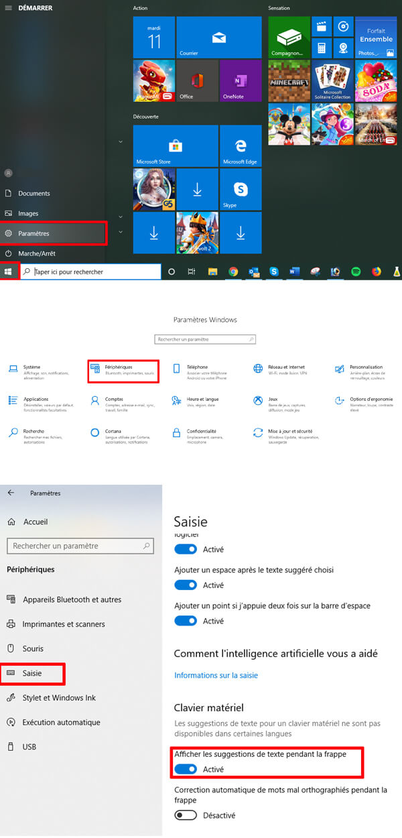Toggle 'Afficher les suggestions de texte' switch

pyautogui.click(x=186, y=769)
